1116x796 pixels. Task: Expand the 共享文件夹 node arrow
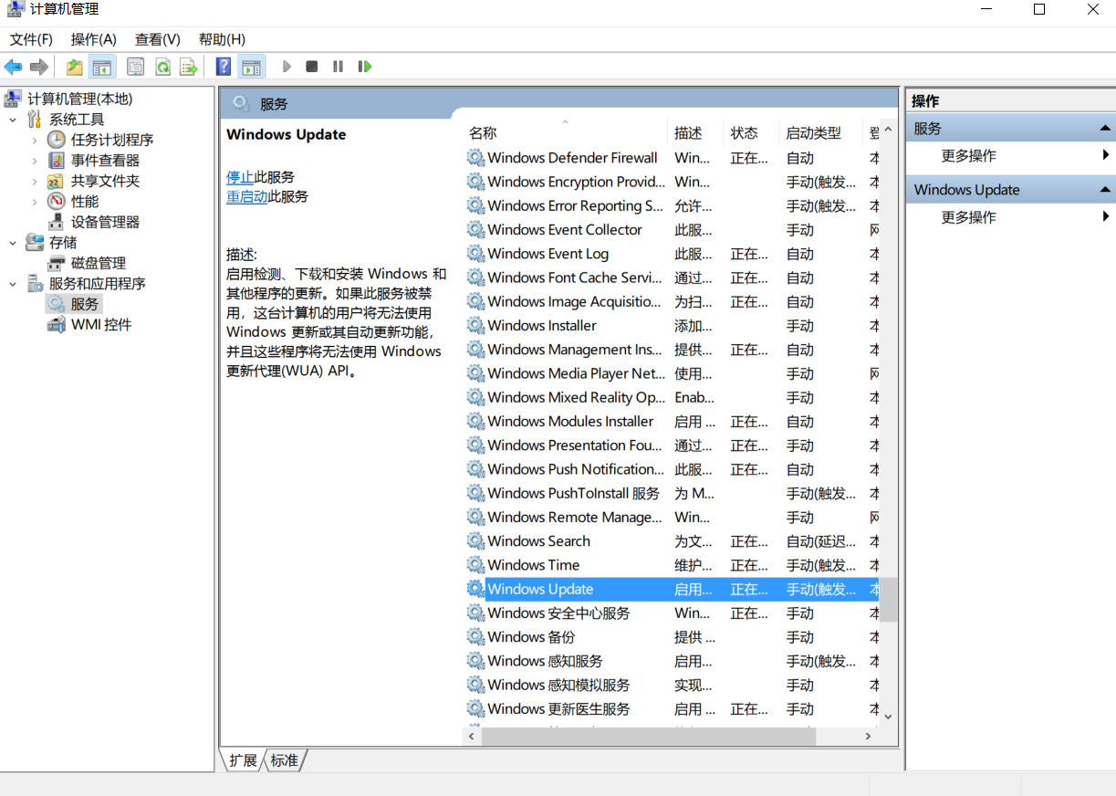tap(35, 181)
